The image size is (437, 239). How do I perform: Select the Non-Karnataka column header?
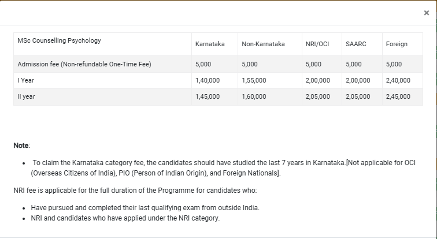tap(263, 44)
